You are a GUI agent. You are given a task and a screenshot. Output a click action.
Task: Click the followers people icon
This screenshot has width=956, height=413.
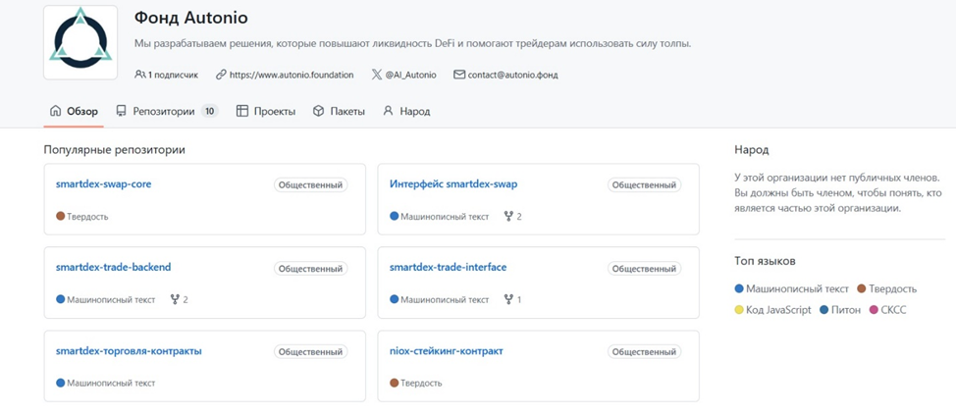tap(139, 75)
